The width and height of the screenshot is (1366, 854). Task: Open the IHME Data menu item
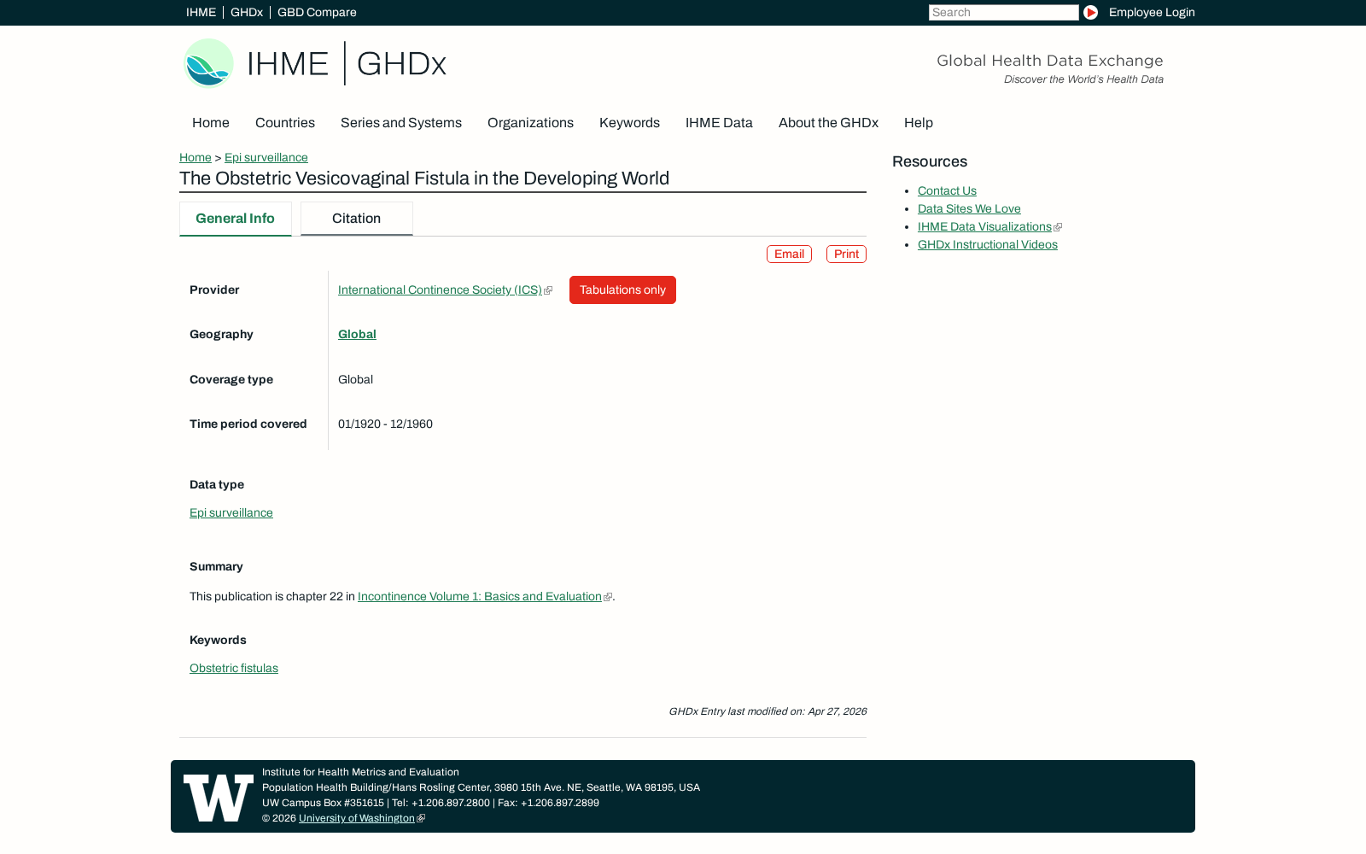pos(719,123)
